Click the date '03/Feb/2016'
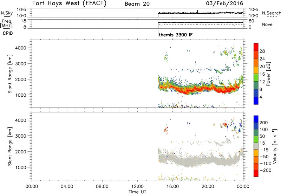Viewport: 281px width, 194px height. (x=224, y=3)
